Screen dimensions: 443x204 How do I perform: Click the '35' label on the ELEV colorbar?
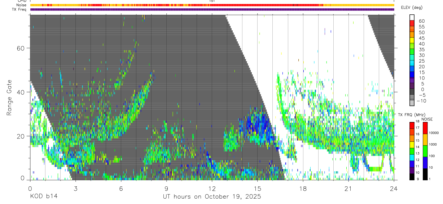click(x=421, y=50)
